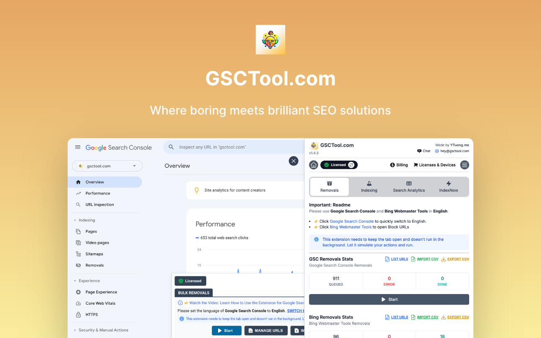Click the lightbulb Site analytics icon
The height and width of the screenshot is (338, 541).
pyautogui.click(x=197, y=190)
